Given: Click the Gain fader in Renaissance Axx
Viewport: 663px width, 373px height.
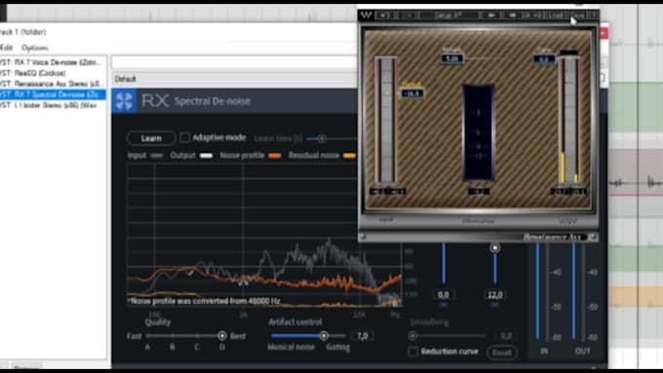Looking at the screenshot, I should click(569, 121).
